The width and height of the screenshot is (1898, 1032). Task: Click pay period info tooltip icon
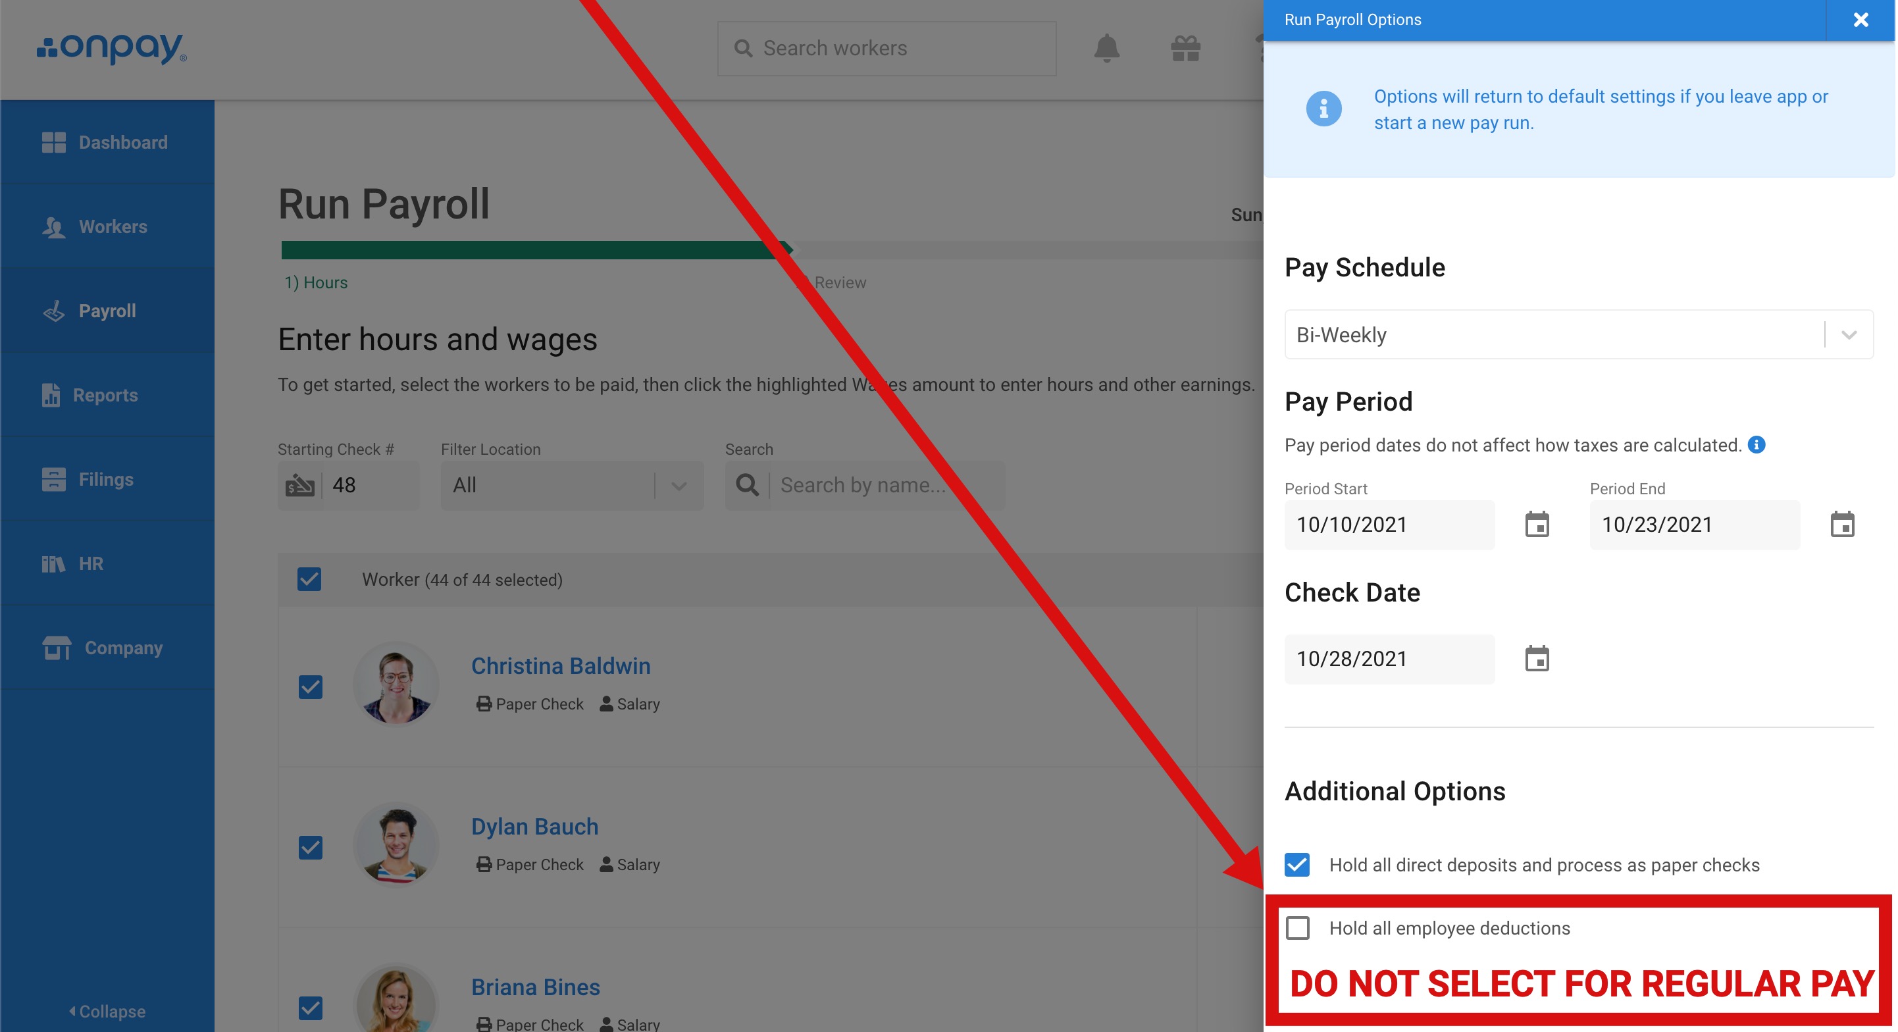[1757, 445]
